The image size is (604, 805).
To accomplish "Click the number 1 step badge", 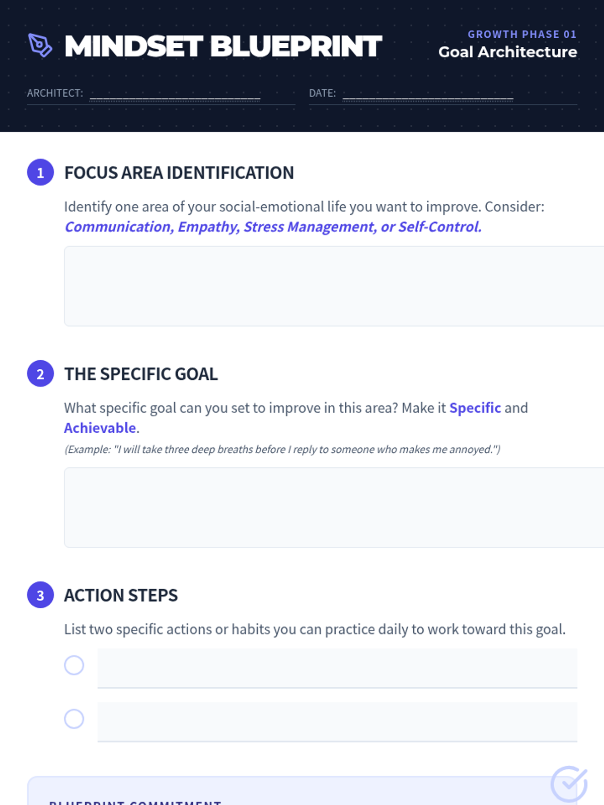I will 40,173.
